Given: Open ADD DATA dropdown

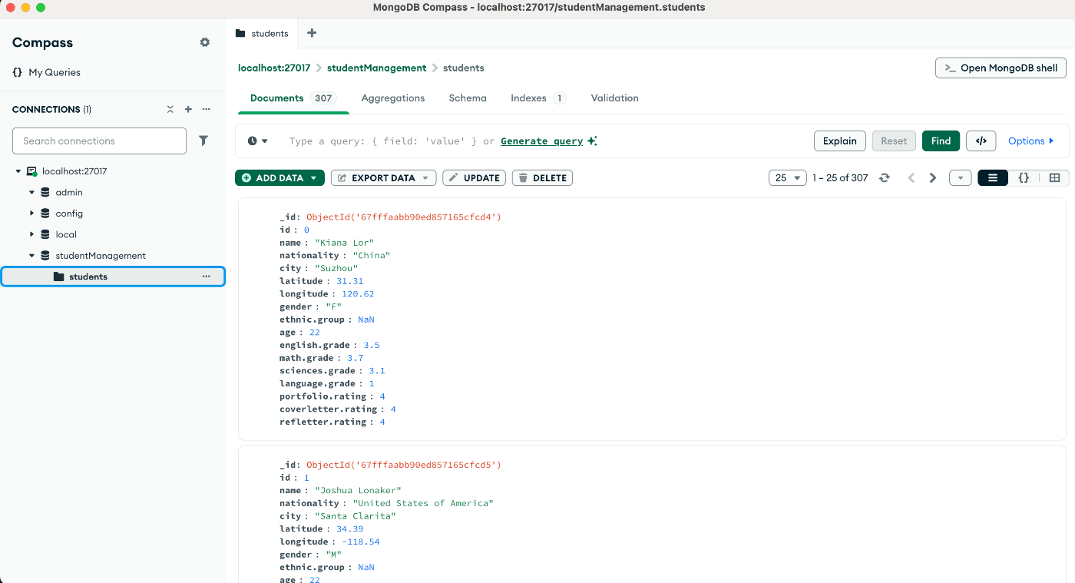Looking at the screenshot, I should pyautogui.click(x=279, y=177).
